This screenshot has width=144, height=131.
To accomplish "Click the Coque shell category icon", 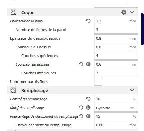I will tap(13, 12).
